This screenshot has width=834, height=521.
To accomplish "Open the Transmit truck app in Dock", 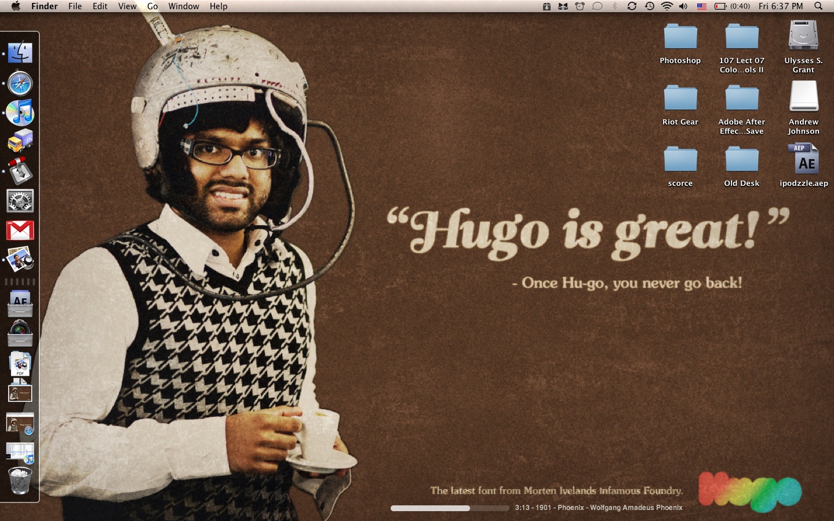I will click(20, 141).
